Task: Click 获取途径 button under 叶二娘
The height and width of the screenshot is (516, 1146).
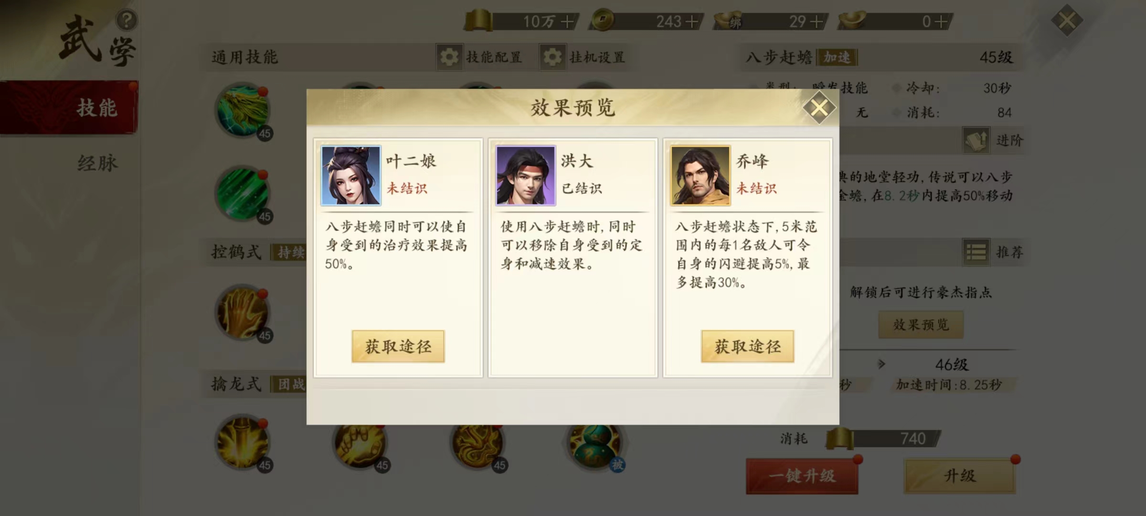Action: [x=398, y=346]
